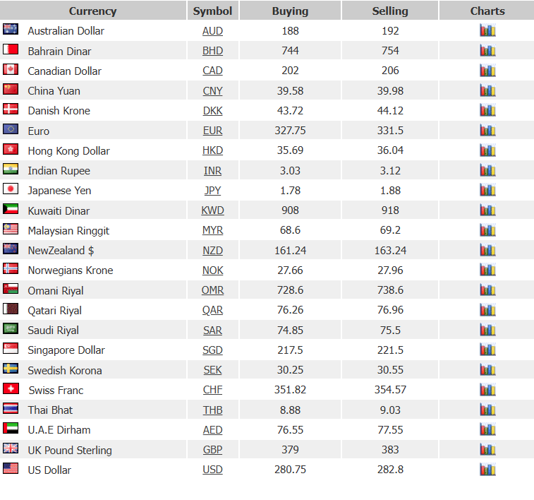
Task: Click the GBP symbol link
Action: (x=212, y=450)
